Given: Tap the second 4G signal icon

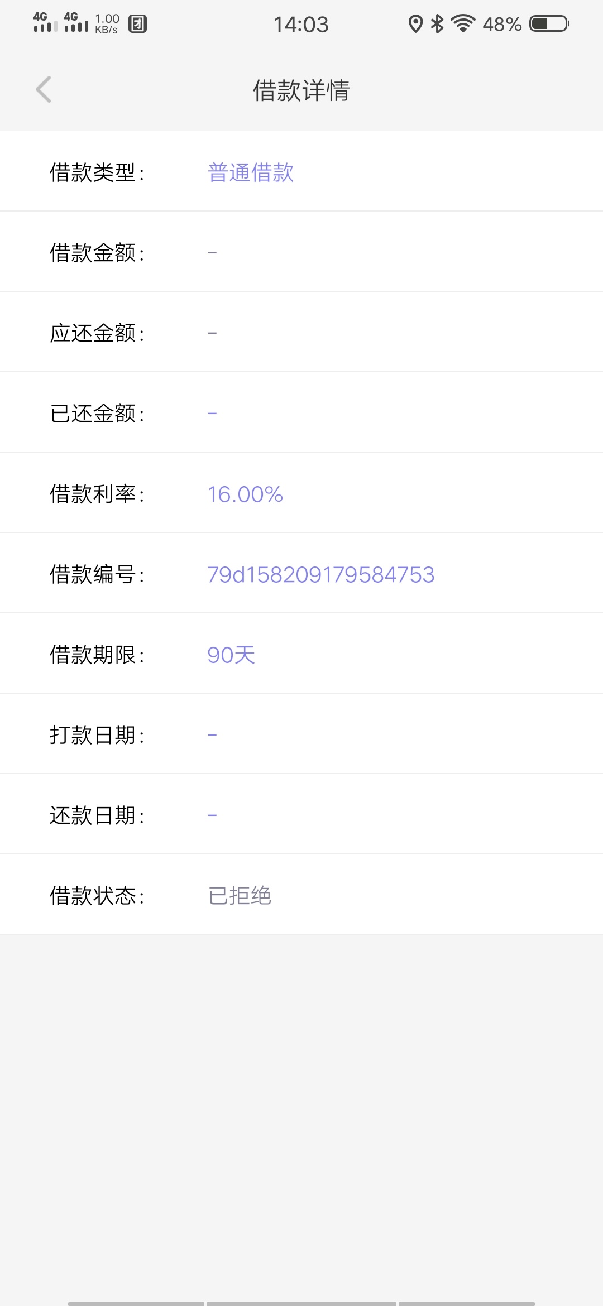Looking at the screenshot, I should (76, 22).
